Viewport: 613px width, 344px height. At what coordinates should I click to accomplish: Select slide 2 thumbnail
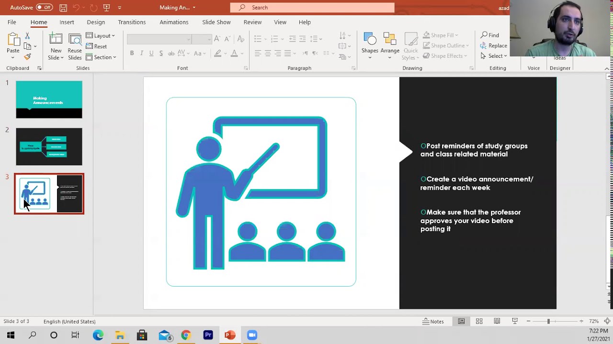[49, 147]
